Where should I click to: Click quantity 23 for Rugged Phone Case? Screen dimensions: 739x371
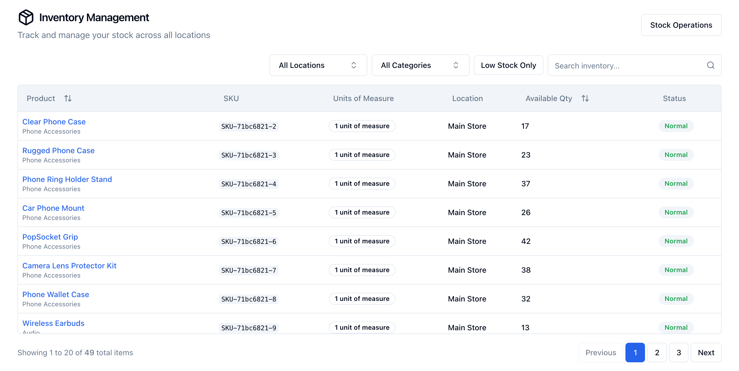click(525, 155)
